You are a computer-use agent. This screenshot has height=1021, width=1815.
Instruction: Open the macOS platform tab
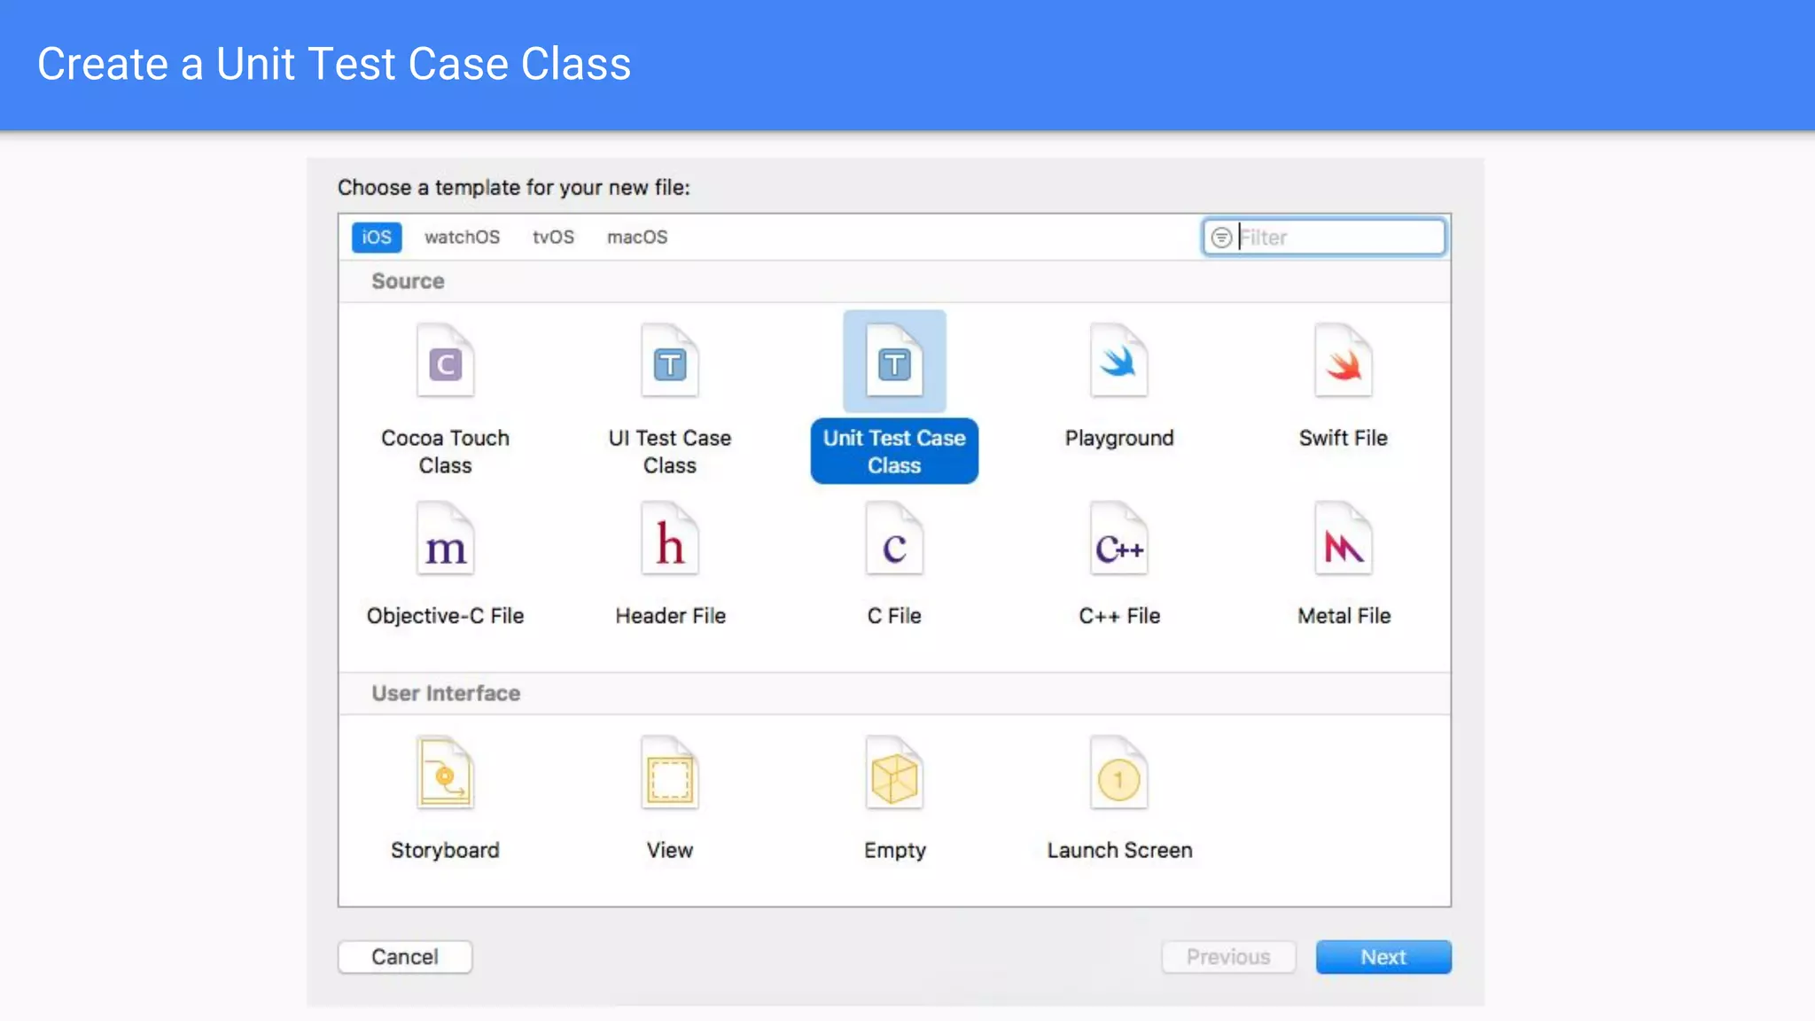pyautogui.click(x=637, y=238)
